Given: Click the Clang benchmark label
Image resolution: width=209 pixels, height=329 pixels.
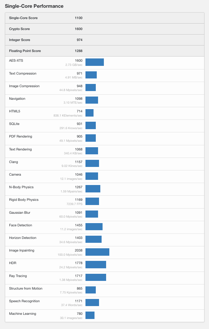Looking at the screenshot, I should pyautogui.click(x=14, y=162).
